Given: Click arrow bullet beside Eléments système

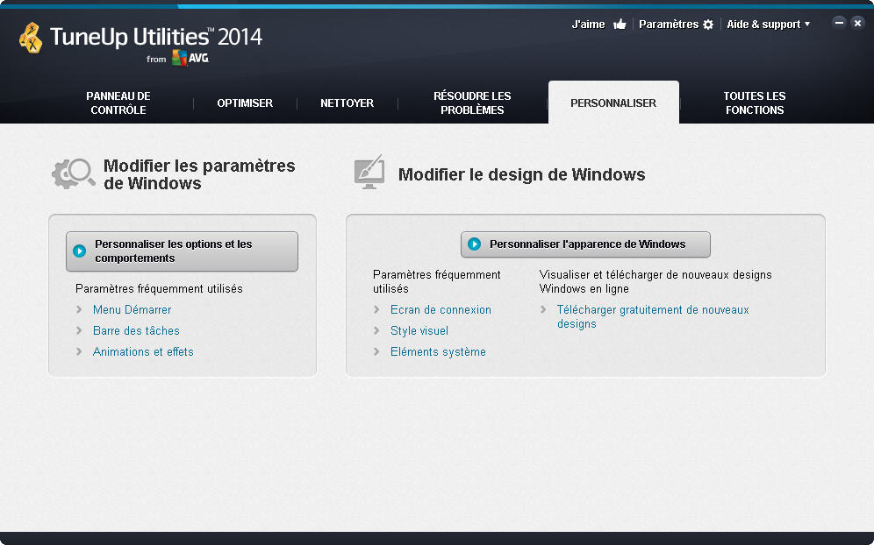Looking at the screenshot, I should coord(376,352).
